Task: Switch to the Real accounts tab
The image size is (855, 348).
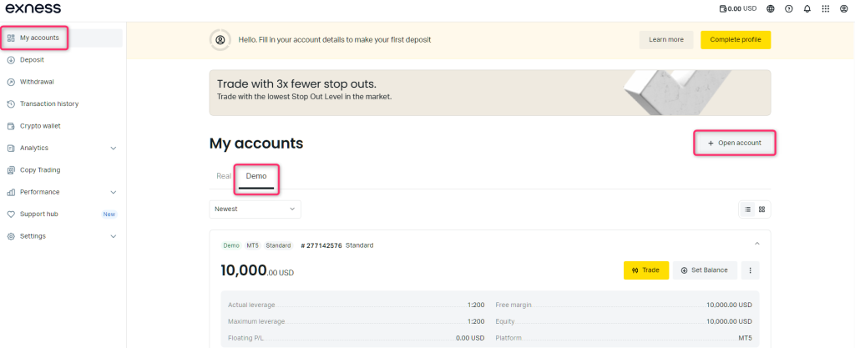Action: point(223,176)
